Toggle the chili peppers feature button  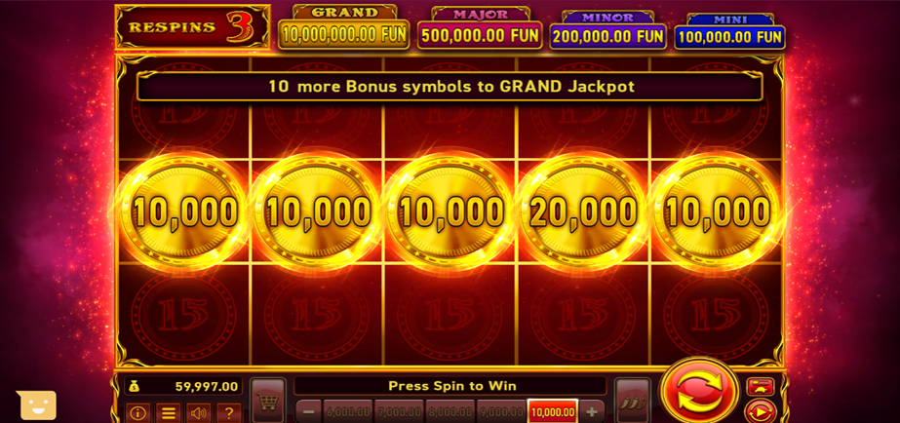click(x=632, y=400)
